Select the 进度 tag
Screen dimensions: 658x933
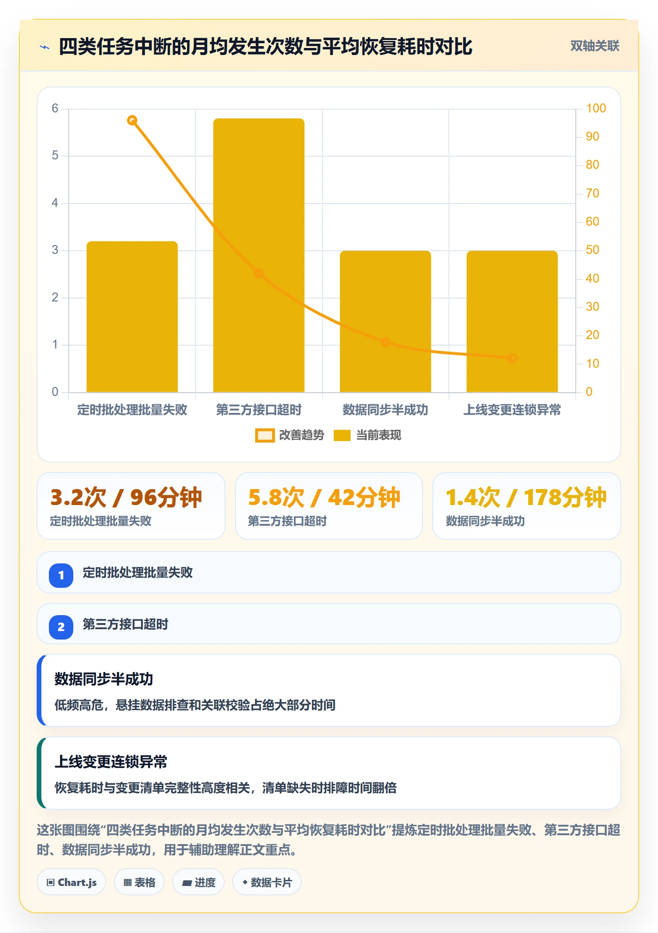[x=198, y=882]
